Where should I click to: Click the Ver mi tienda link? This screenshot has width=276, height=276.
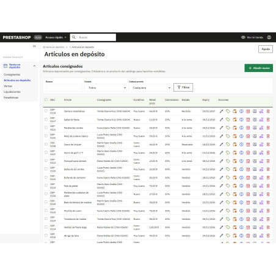[252, 37]
